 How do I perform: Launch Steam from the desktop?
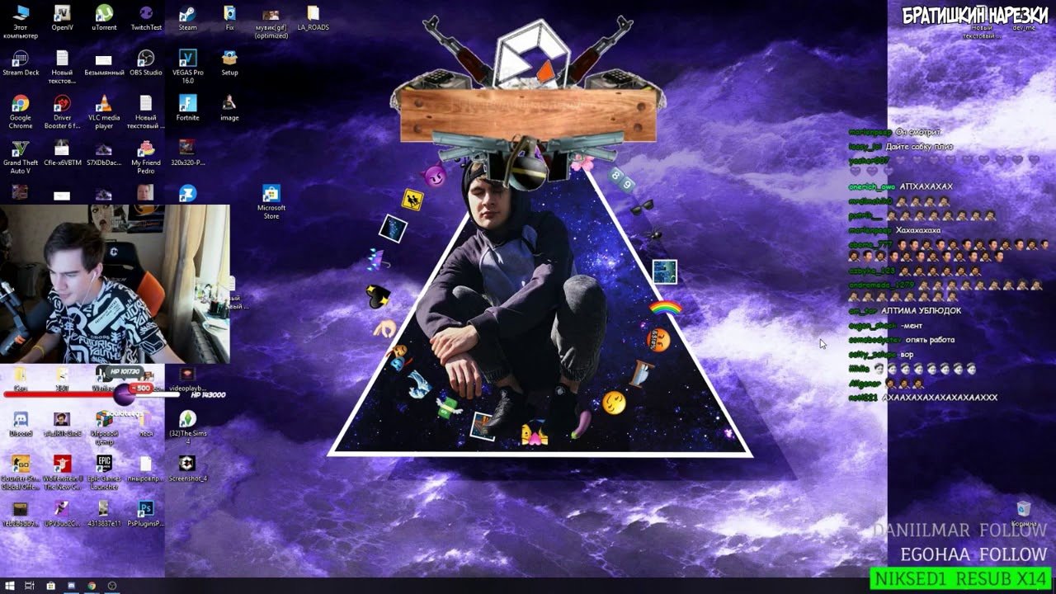point(187,14)
